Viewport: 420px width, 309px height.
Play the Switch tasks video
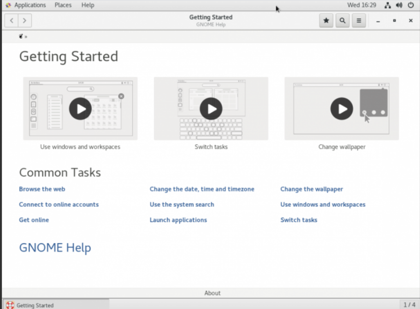coord(211,108)
